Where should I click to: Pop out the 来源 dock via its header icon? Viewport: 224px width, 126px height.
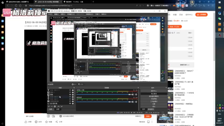pyautogui.click(x=74, y=88)
